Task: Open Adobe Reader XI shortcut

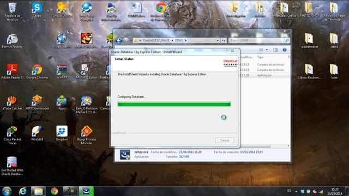Action: click(x=12, y=72)
